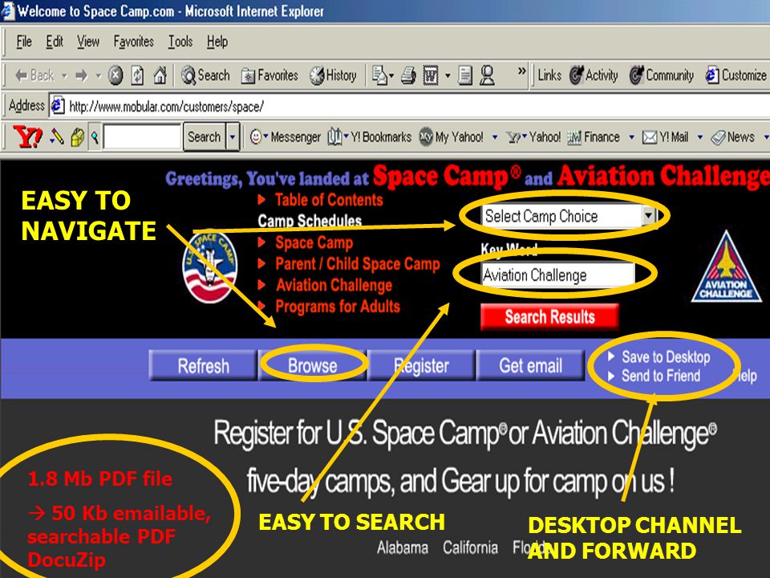Open the Aviation Challenge schedule link
Image resolution: width=770 pixels, height=578 pixels.
334,285
